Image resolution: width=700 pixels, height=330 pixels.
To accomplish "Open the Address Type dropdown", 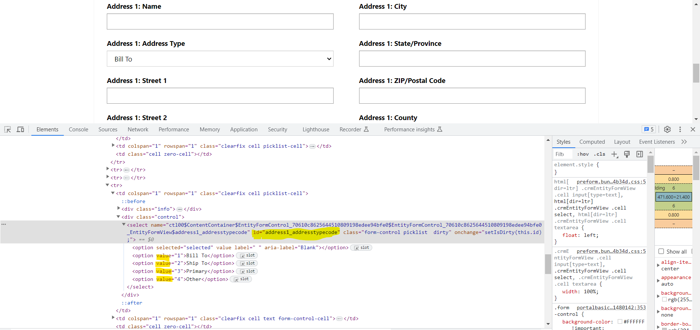I will [220, 59].
